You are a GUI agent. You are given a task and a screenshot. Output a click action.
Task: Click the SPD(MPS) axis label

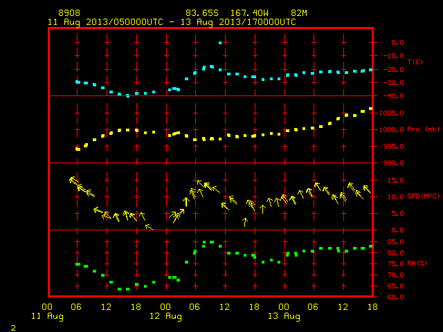(x=423, y=196)
